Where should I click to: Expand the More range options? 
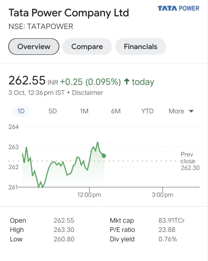coord(181,111)
